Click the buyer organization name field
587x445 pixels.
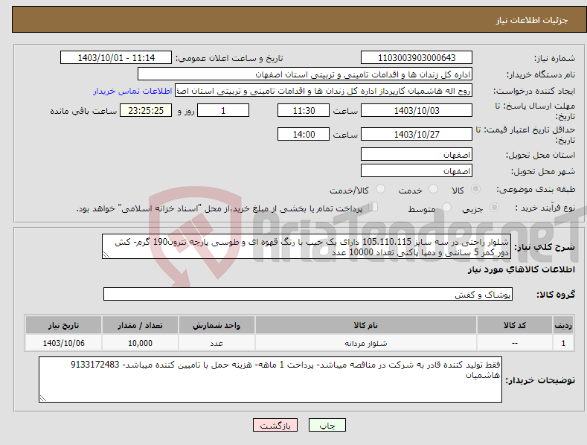[x=305, y=74]
